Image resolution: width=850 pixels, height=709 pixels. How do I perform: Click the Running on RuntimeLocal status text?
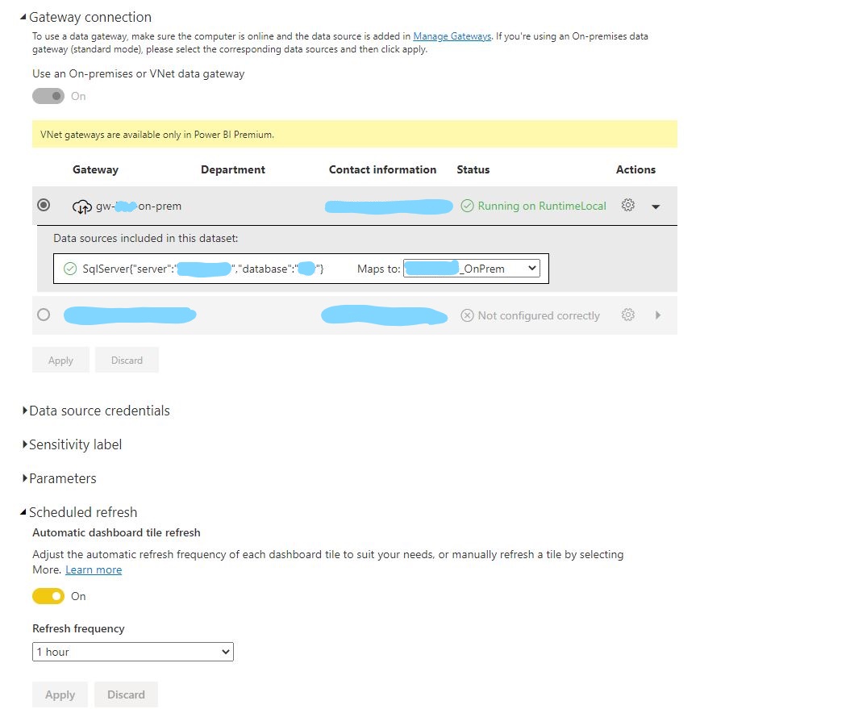pos(542,206)
